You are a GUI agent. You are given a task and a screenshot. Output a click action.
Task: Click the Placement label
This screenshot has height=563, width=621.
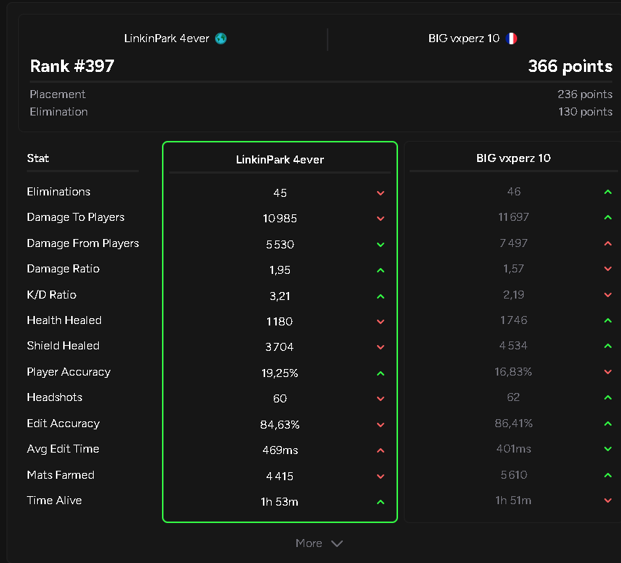coord(57,94)
